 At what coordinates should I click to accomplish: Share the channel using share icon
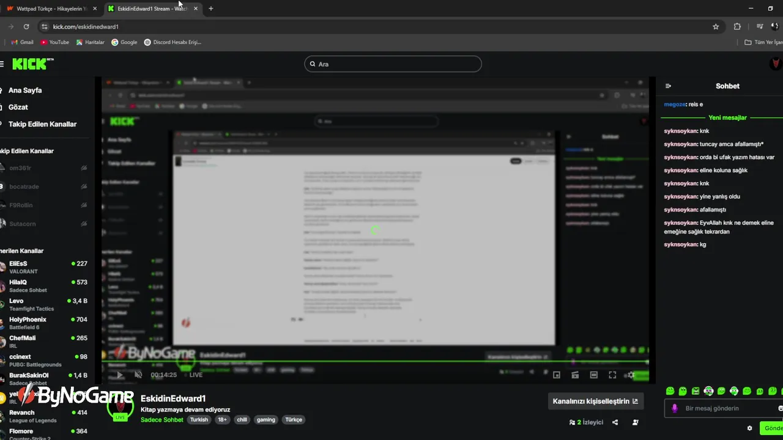click(x=615, y=422)
